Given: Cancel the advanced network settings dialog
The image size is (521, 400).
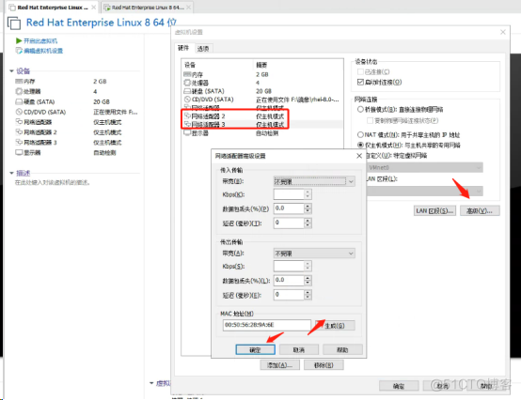Looking at the screenshot, I should click(299, 350).
